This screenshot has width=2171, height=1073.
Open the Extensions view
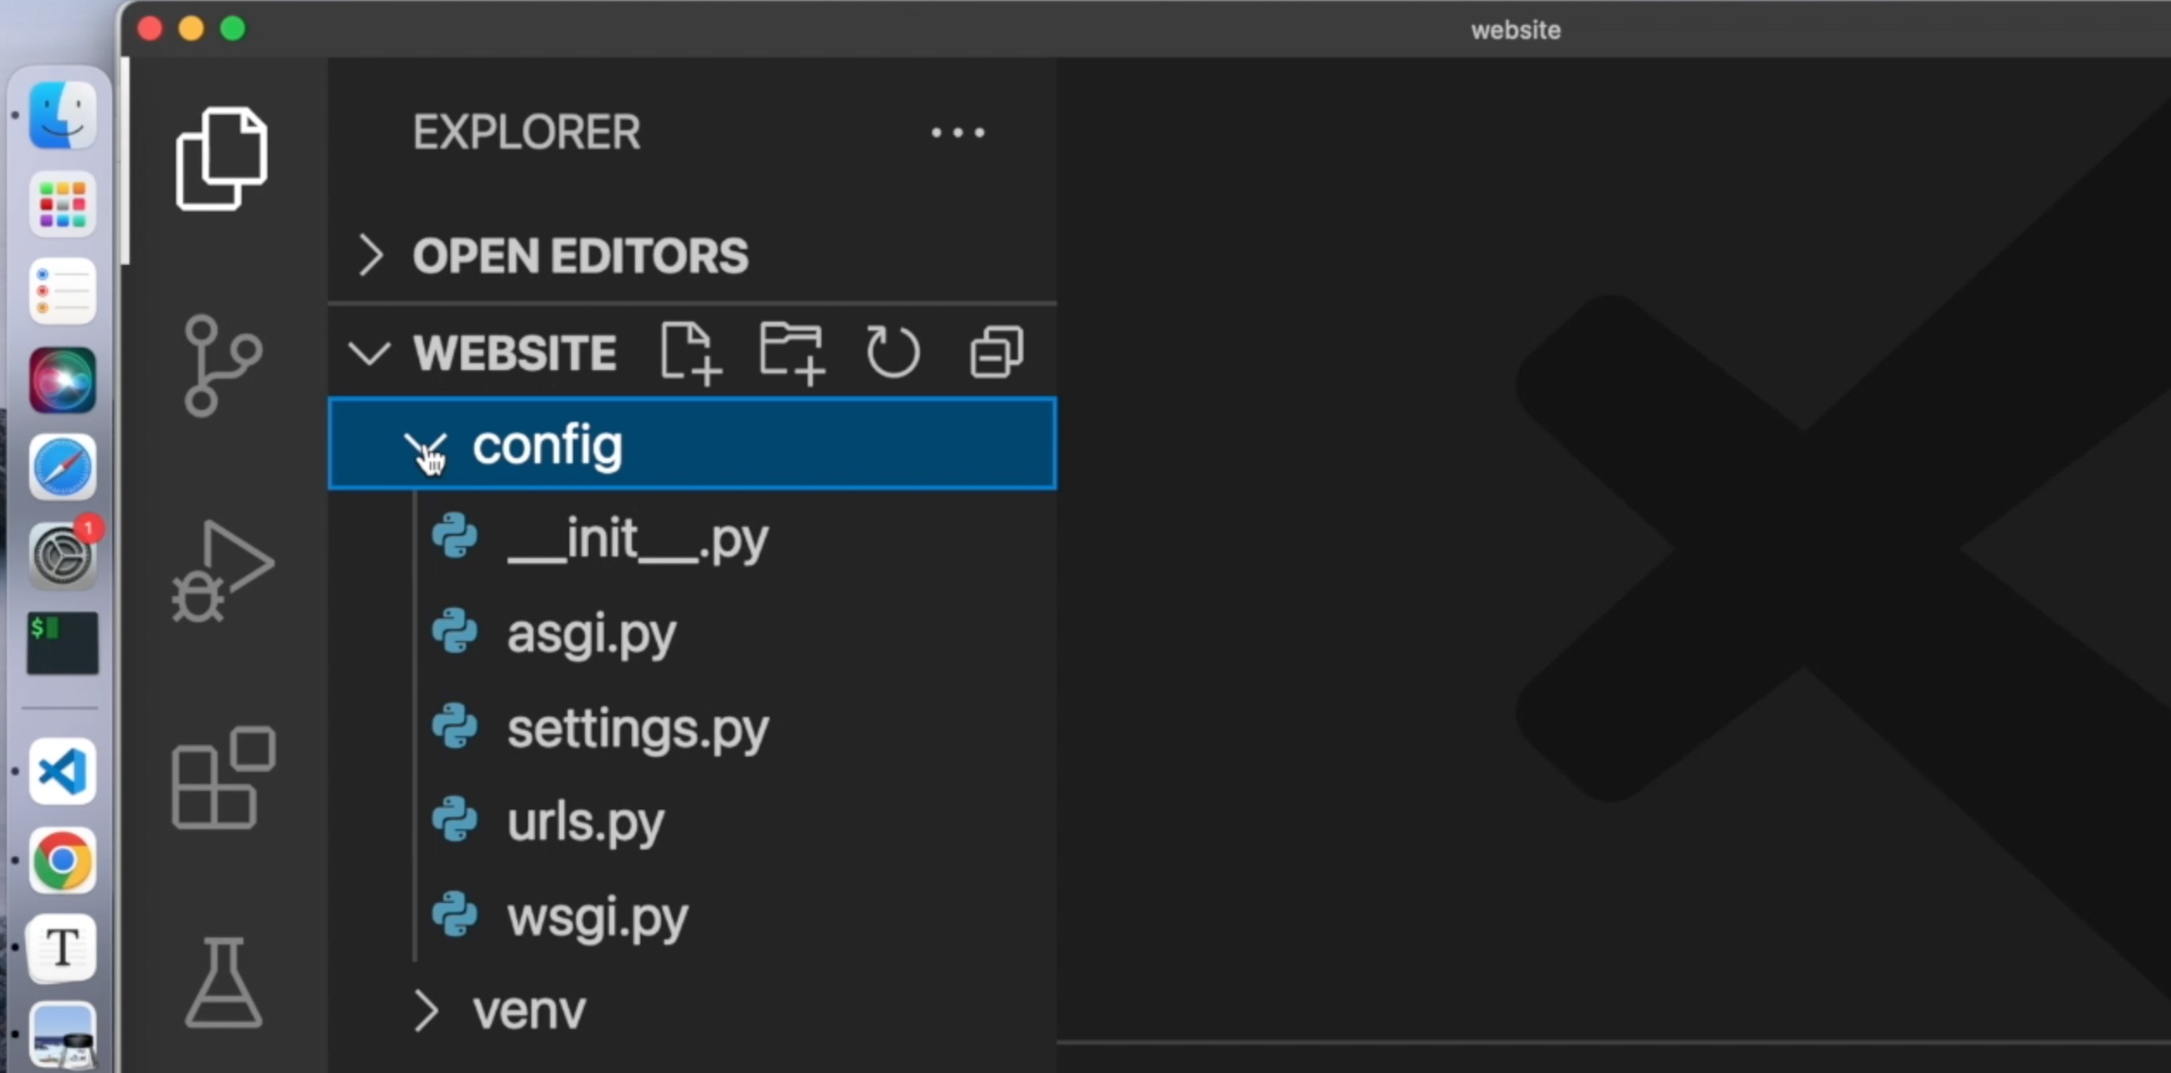tap(223, 778)
